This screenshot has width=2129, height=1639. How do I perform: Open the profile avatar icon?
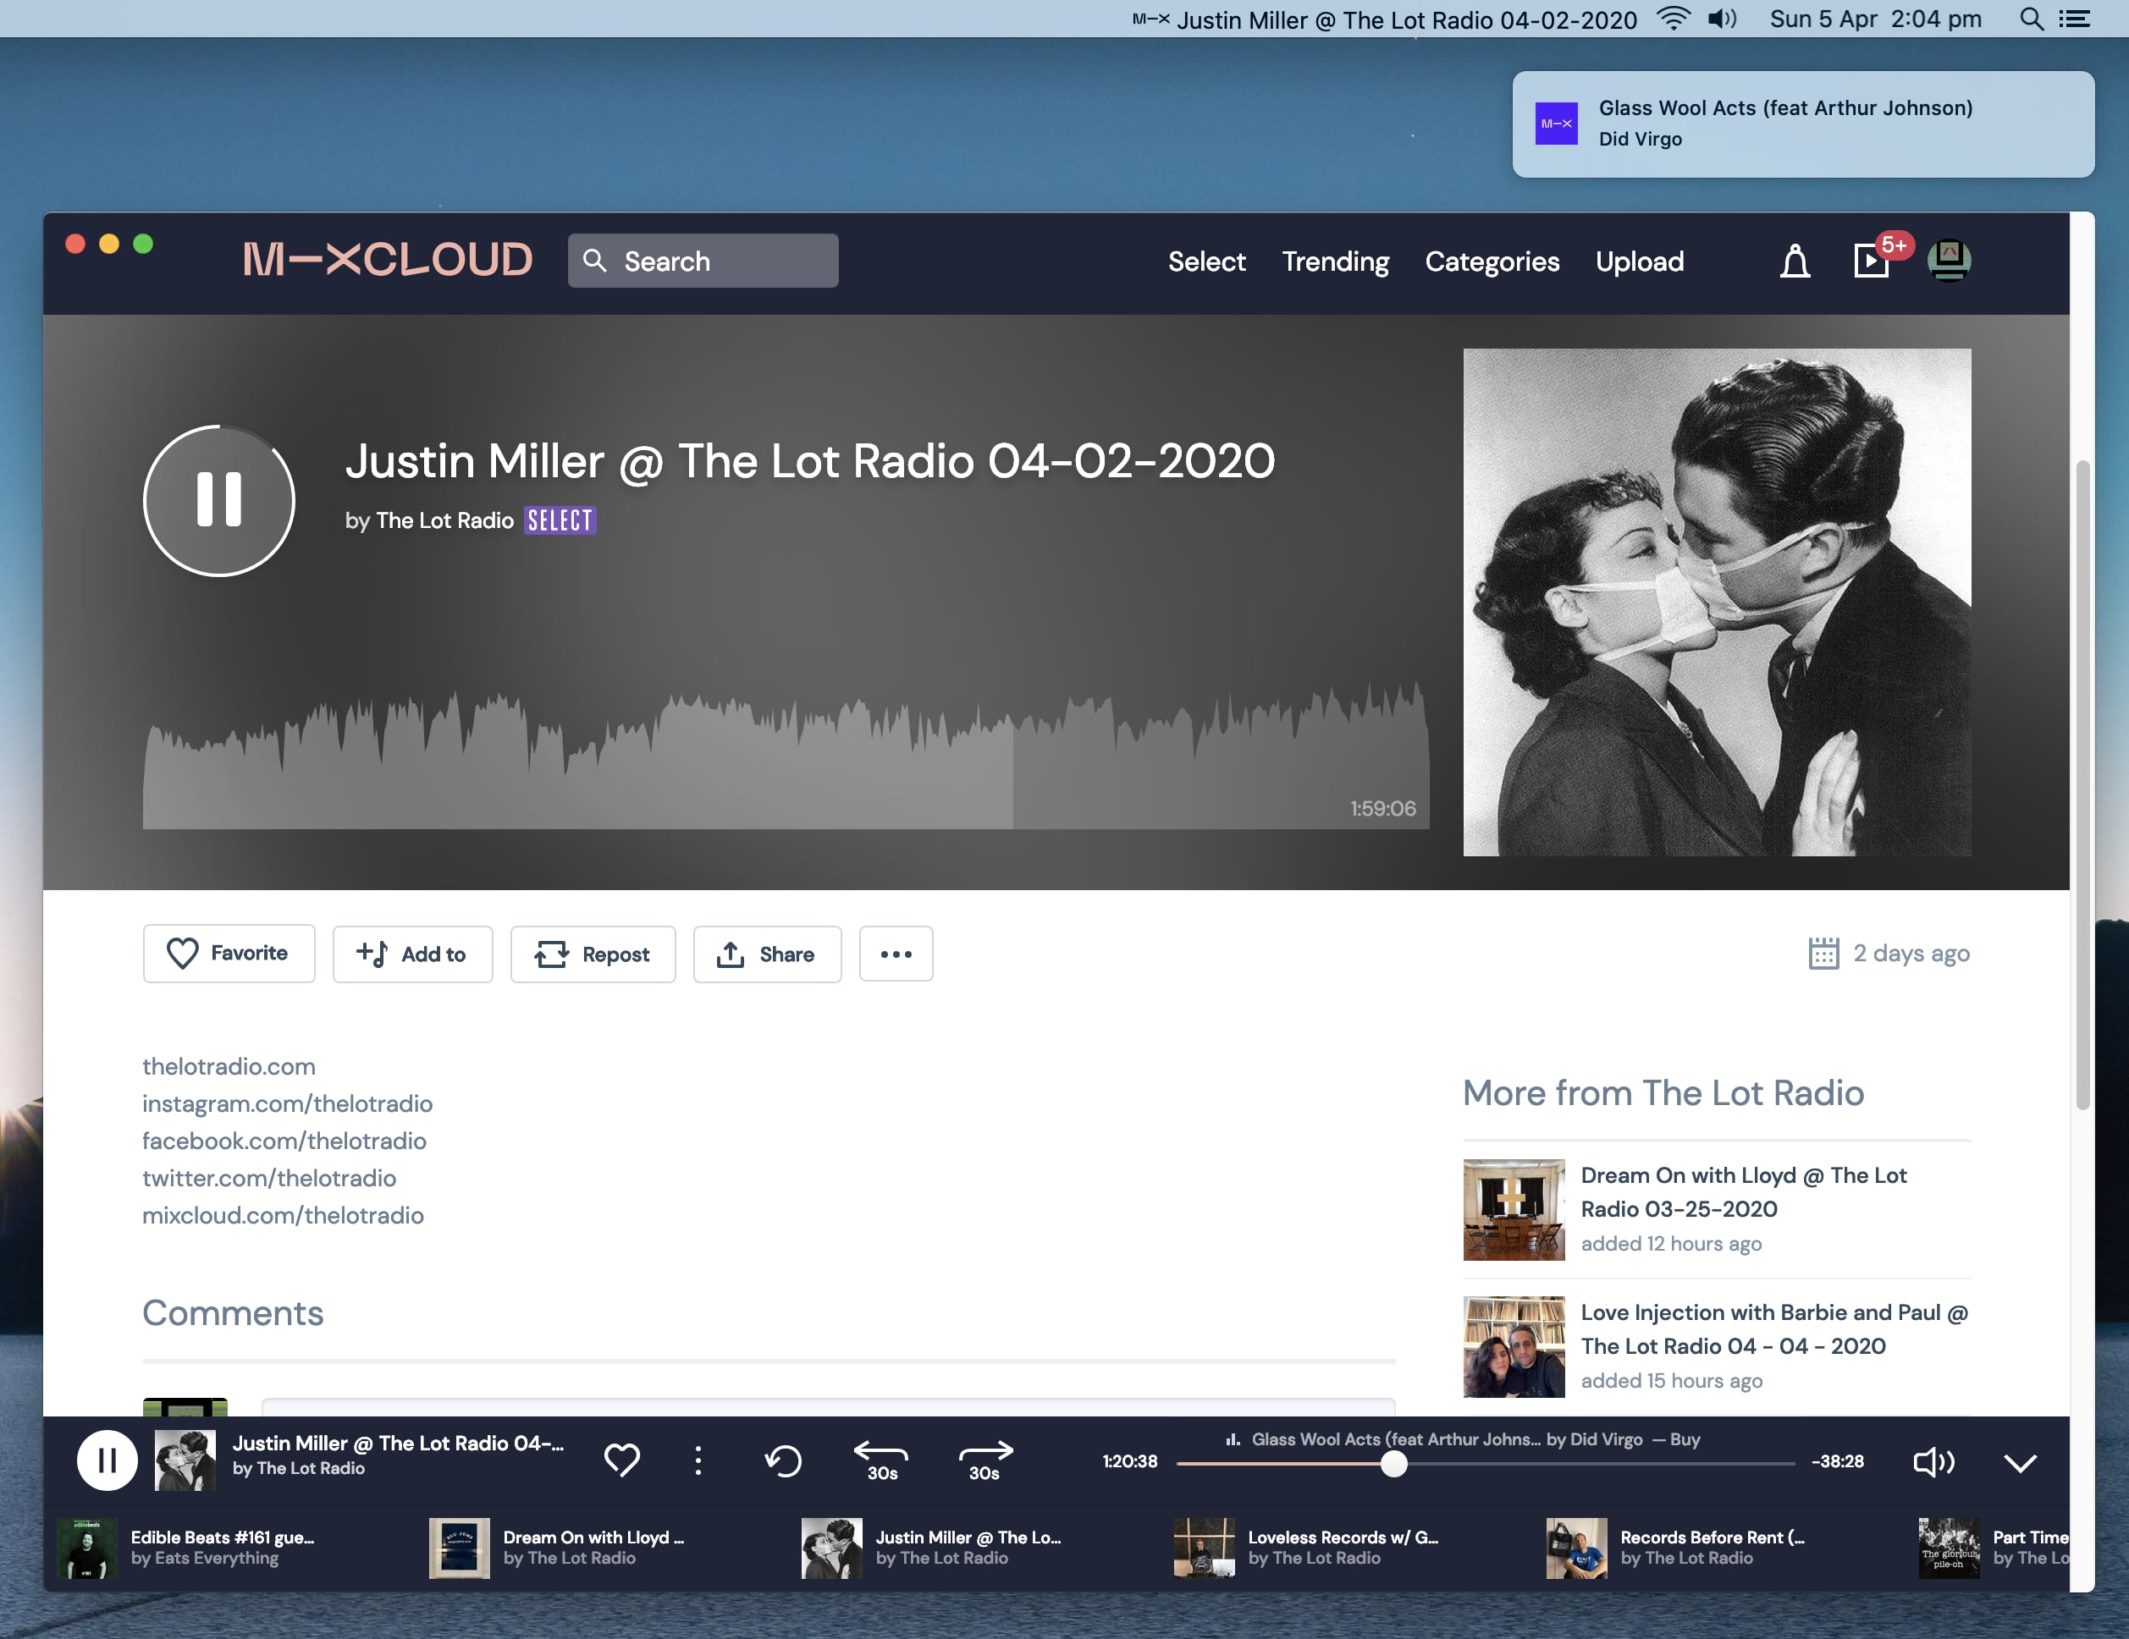tap(1950, 261)
